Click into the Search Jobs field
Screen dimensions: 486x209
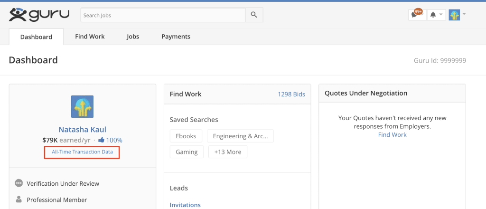[163, 15]
